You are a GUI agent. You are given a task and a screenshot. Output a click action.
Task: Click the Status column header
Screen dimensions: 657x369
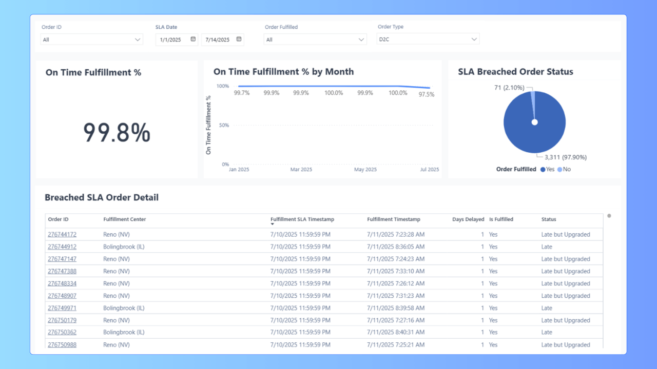point(548,219)
